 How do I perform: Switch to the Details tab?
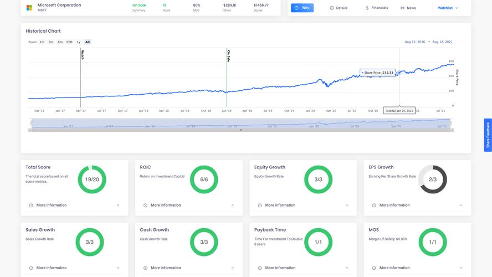pyautogui.click(x=339, y=8)
